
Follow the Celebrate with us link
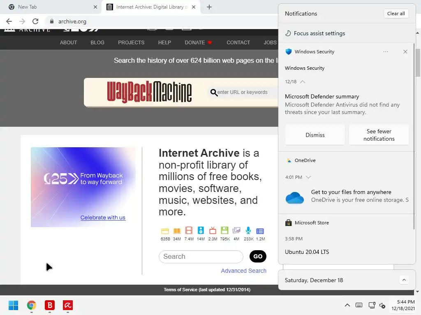[x=103, y=217]
